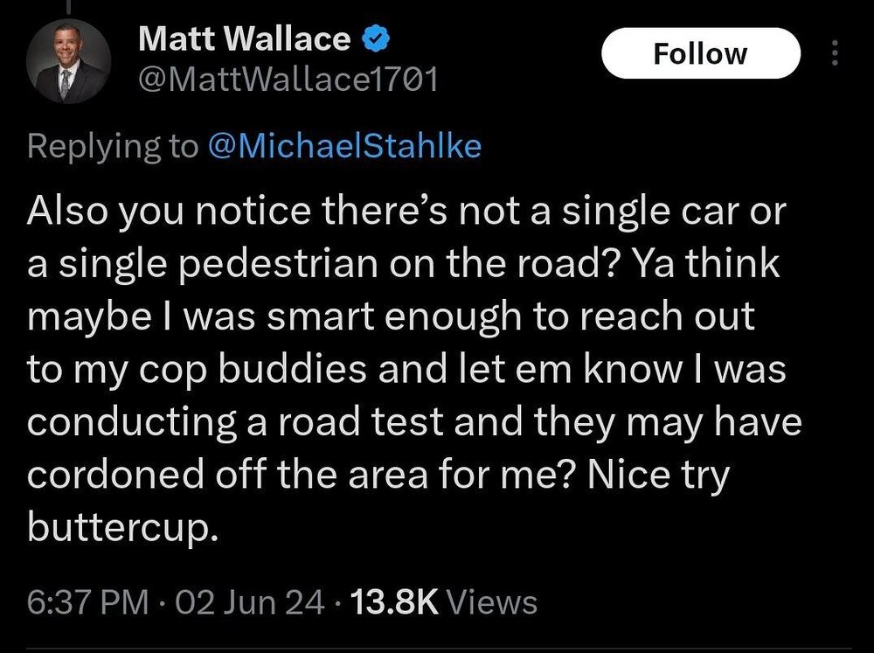The image size is (874, 653).
Task: Click the Matt Wallace display name
Action: [244, 39]
